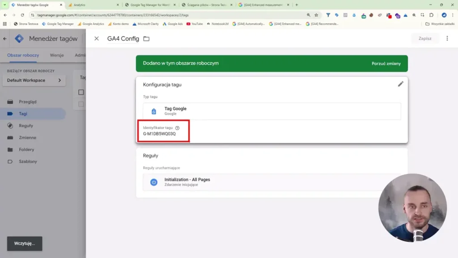Click the folder icon next to GA4 Config
Screen dimensions: 458x258
(x=146, y=39)
